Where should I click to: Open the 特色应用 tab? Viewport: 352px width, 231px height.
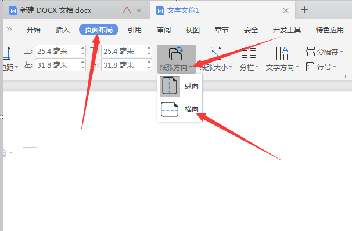[x=329, y=30]
